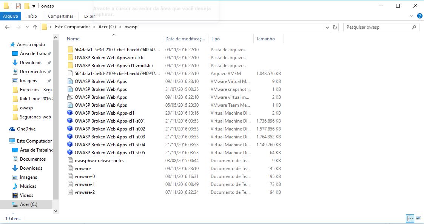Image resolution: width=424 pixels, height=224 pixels.
Task: Click Este Computador in address breadcrumb
Action: tap(72, 27)
